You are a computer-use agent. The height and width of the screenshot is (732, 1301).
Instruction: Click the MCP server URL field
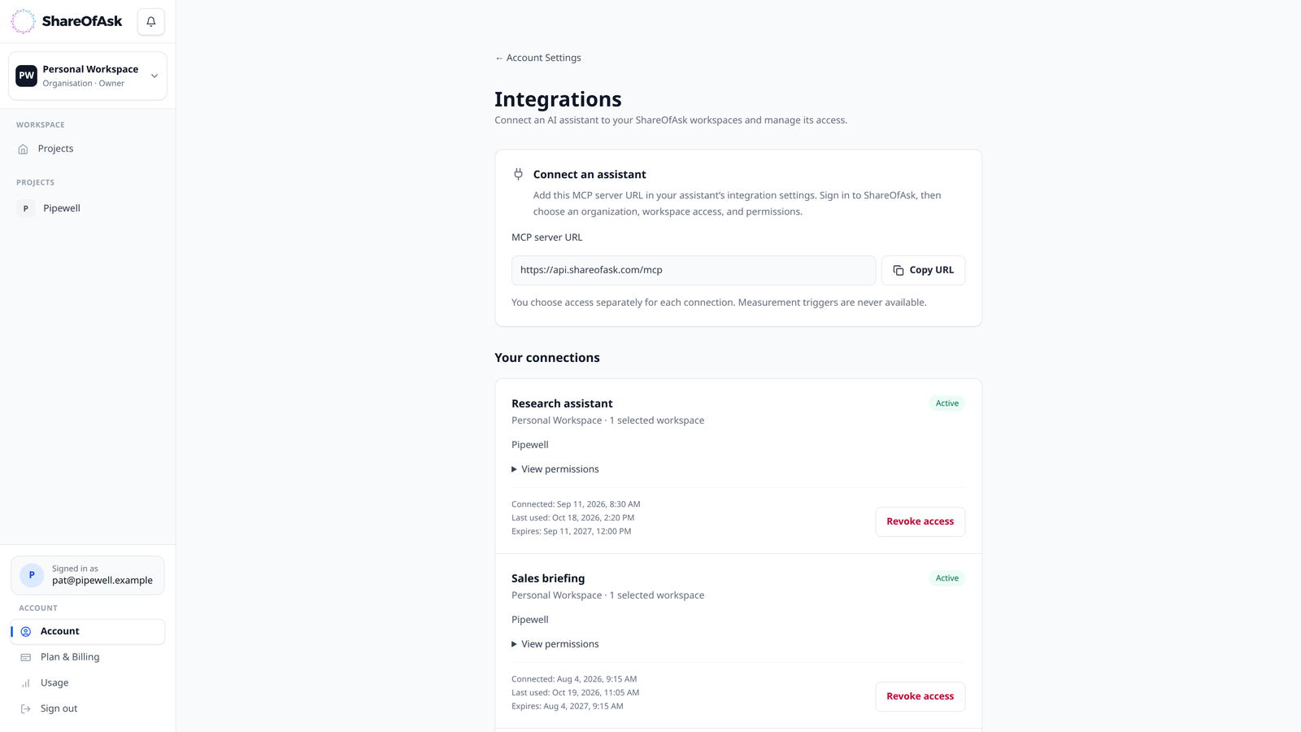point(694,270)
